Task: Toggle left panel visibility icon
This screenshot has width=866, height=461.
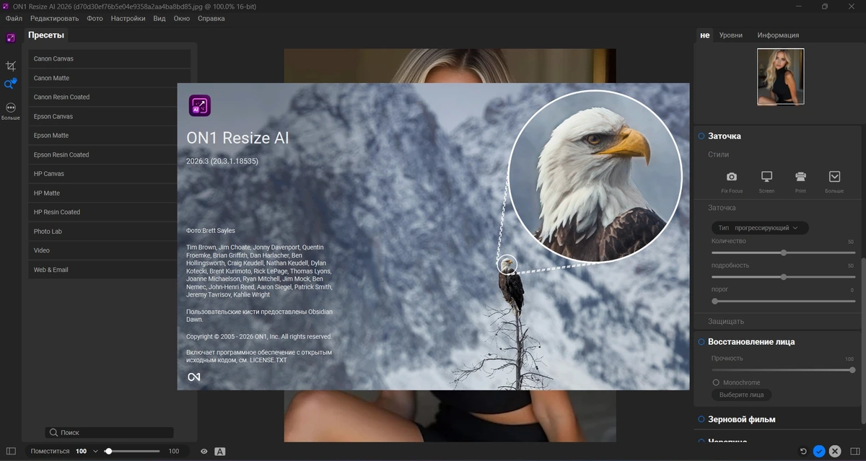Action: (x=11, y=451)
